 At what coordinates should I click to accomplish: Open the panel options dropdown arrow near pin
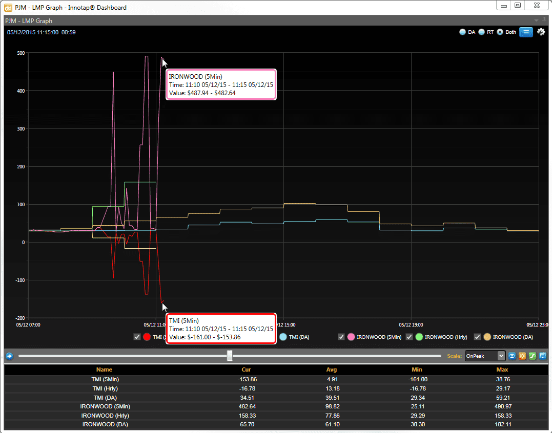tap(536, 20)
